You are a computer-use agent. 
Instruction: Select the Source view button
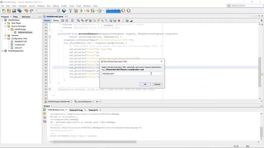pos(47,21)
